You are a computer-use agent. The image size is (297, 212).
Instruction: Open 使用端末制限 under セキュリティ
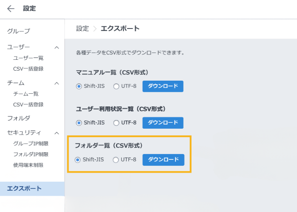click(x=28, y=165)
